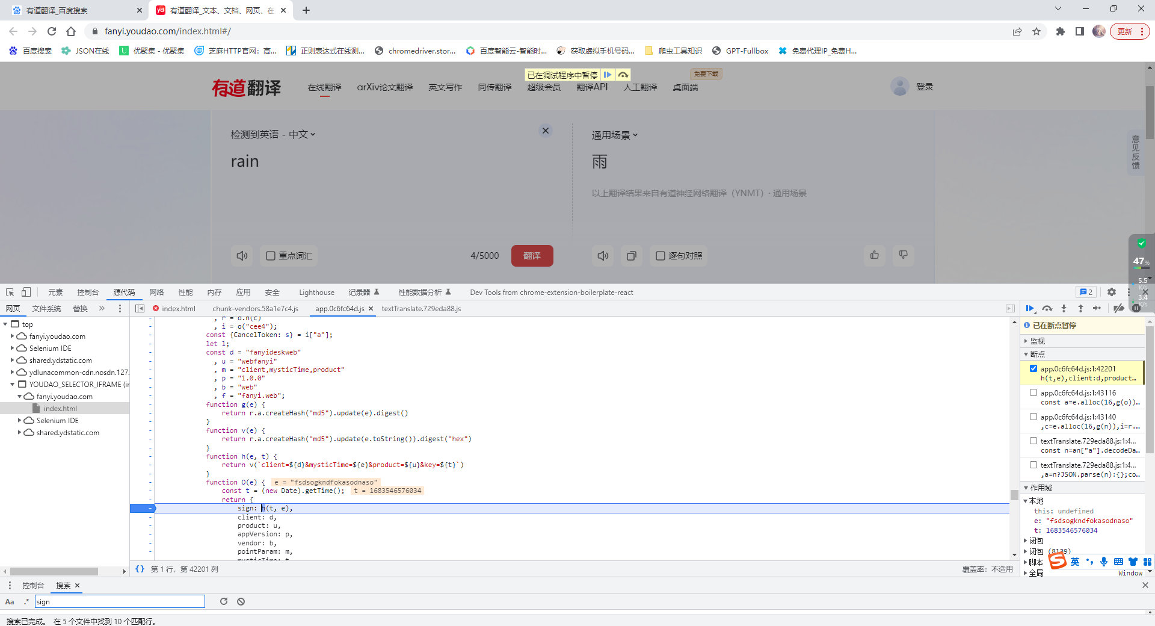
Task: Give thumbs down to the translation
Action: pos(904,255)
